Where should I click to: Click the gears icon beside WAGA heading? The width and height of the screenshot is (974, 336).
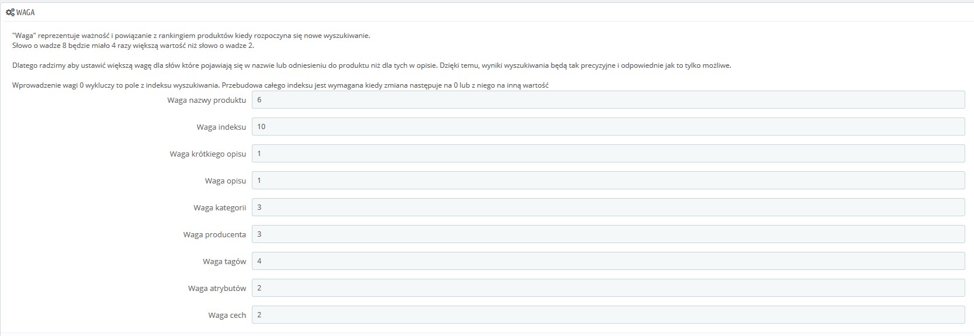click(10, 12)
